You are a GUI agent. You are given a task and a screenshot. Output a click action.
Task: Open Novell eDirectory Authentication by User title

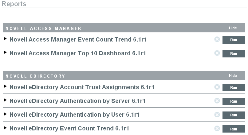[x=75, y=115]
